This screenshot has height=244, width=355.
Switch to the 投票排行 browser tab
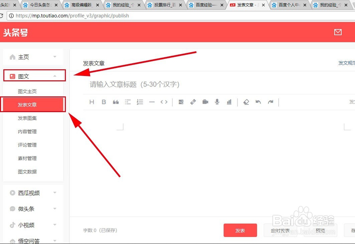point(165,5)
